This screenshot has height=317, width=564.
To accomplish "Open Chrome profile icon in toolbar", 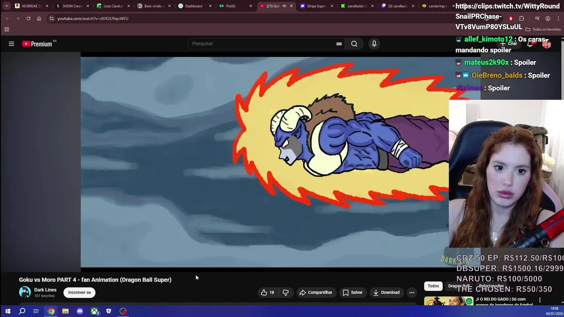I will coord(548,18).
